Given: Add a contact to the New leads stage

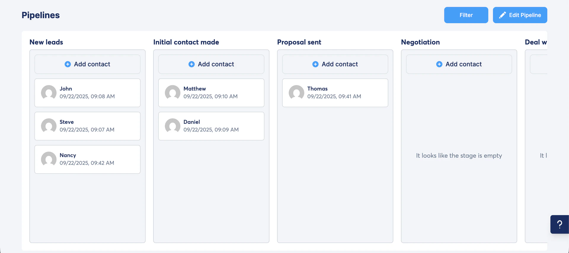Looking at the screenshot, I should click(x=87, y=64).
